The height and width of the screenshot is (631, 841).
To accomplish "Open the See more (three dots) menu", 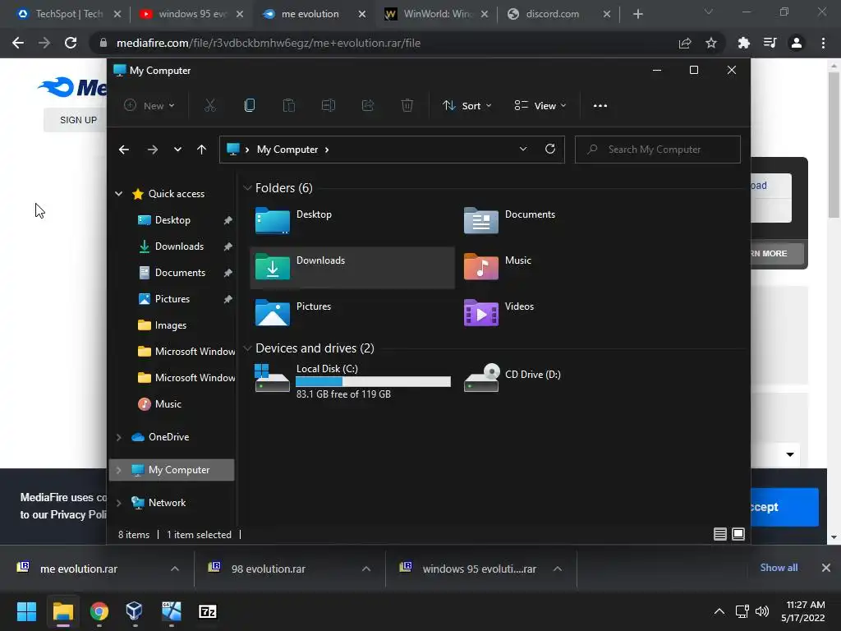I will 600,106.
